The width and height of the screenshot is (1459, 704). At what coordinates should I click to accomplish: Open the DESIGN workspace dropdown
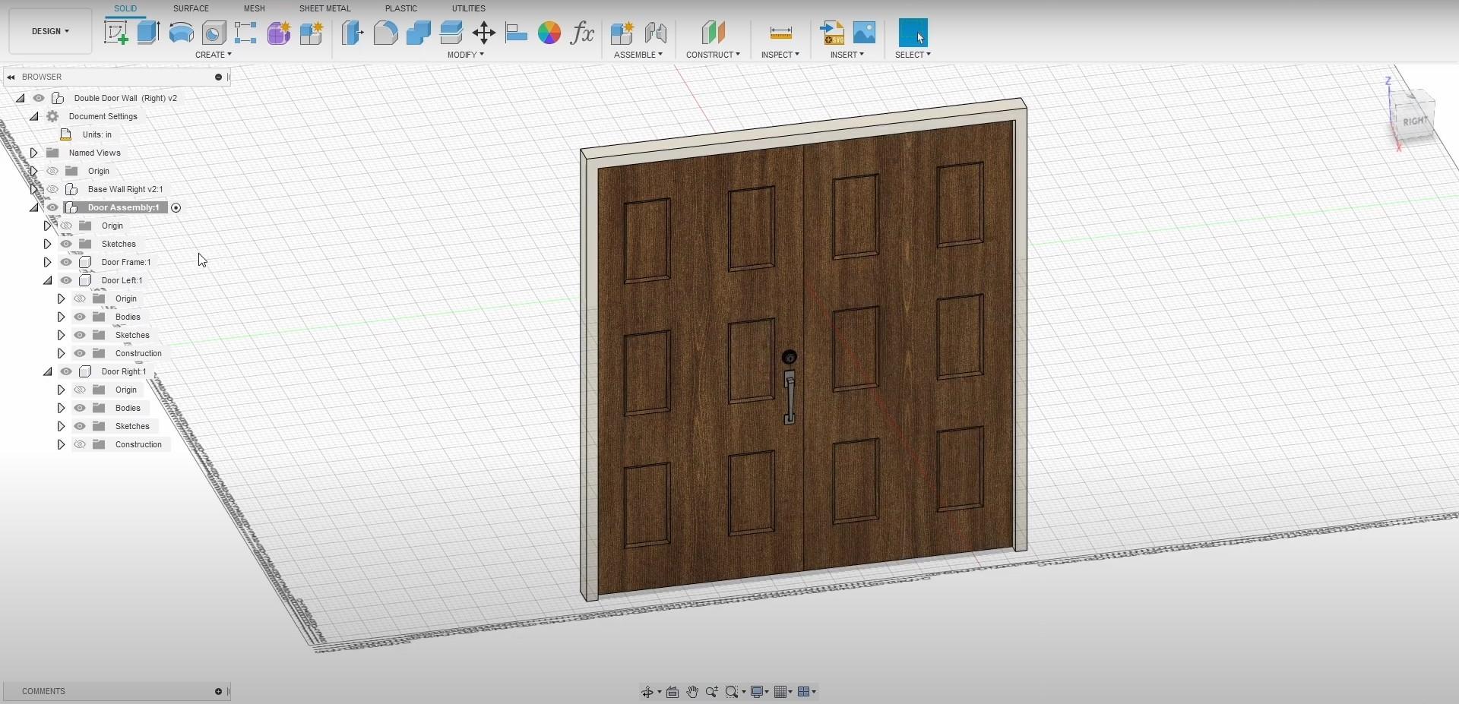(x=50, y=31)
